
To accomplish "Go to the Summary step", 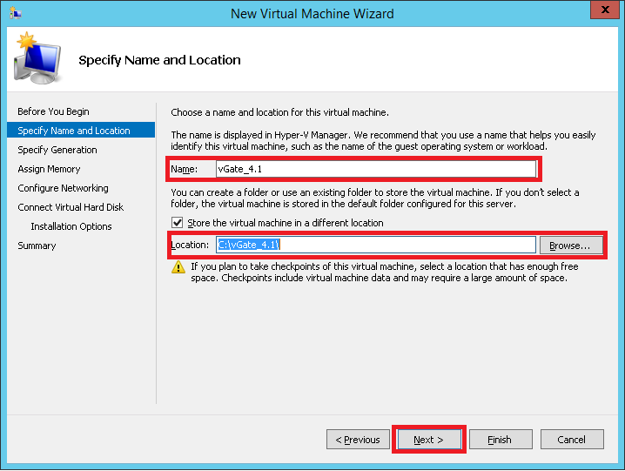I will point(37,246).
